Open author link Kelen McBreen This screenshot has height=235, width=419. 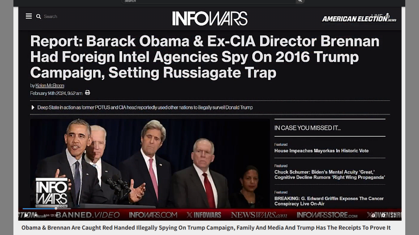[x=50, y=86]
